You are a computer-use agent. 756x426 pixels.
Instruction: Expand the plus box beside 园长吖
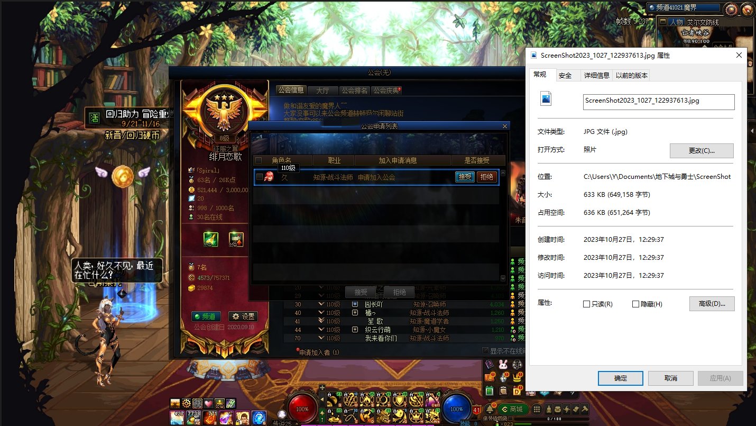(355, 304)
